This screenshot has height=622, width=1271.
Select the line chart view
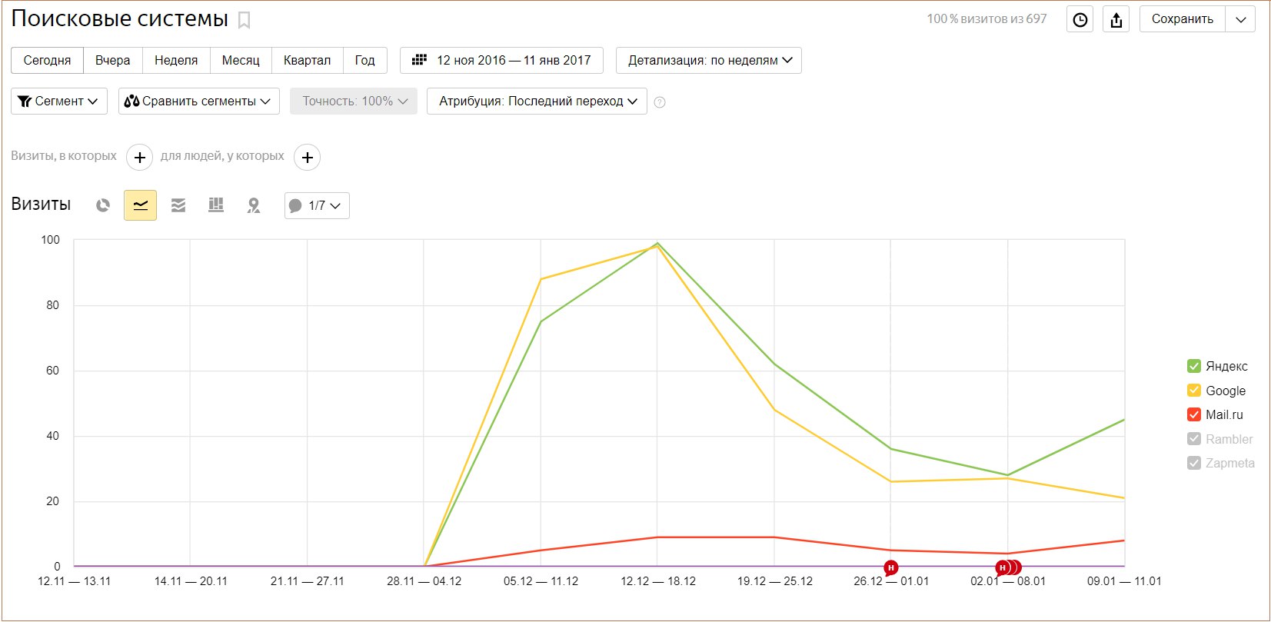[x=140, y=205]
